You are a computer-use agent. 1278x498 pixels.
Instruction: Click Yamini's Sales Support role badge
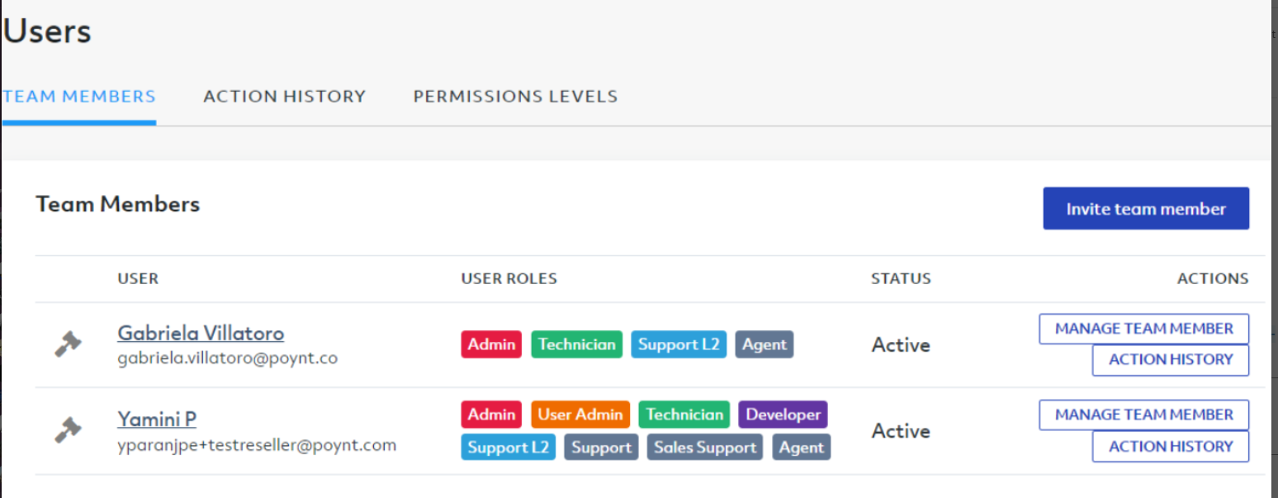pos(705,448)
